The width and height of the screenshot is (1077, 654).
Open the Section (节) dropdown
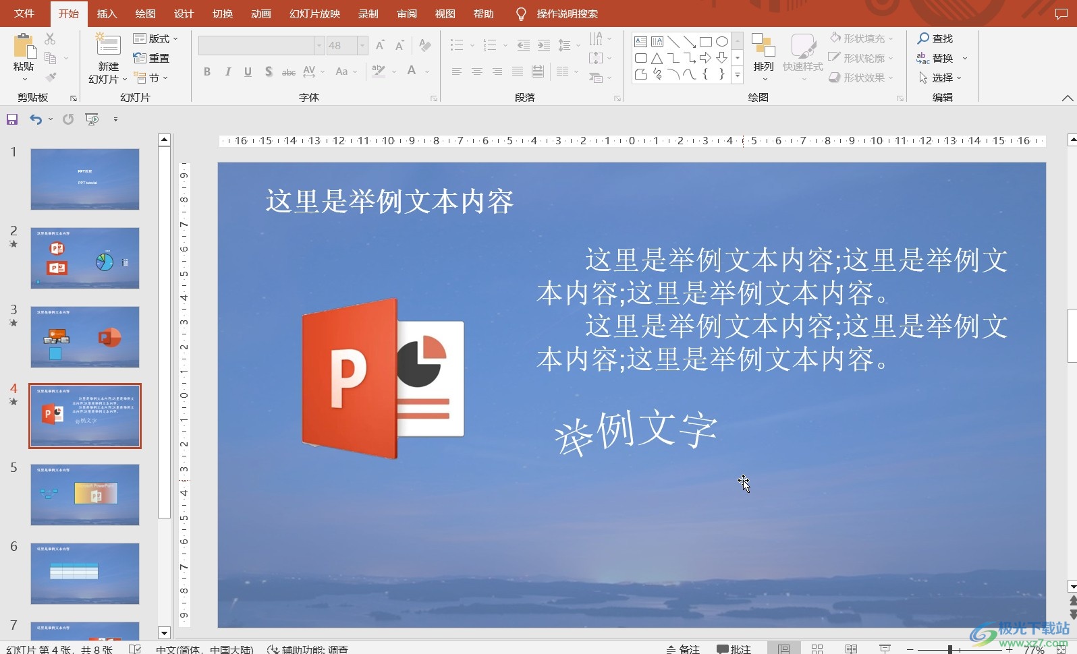(x=150, y=78)
